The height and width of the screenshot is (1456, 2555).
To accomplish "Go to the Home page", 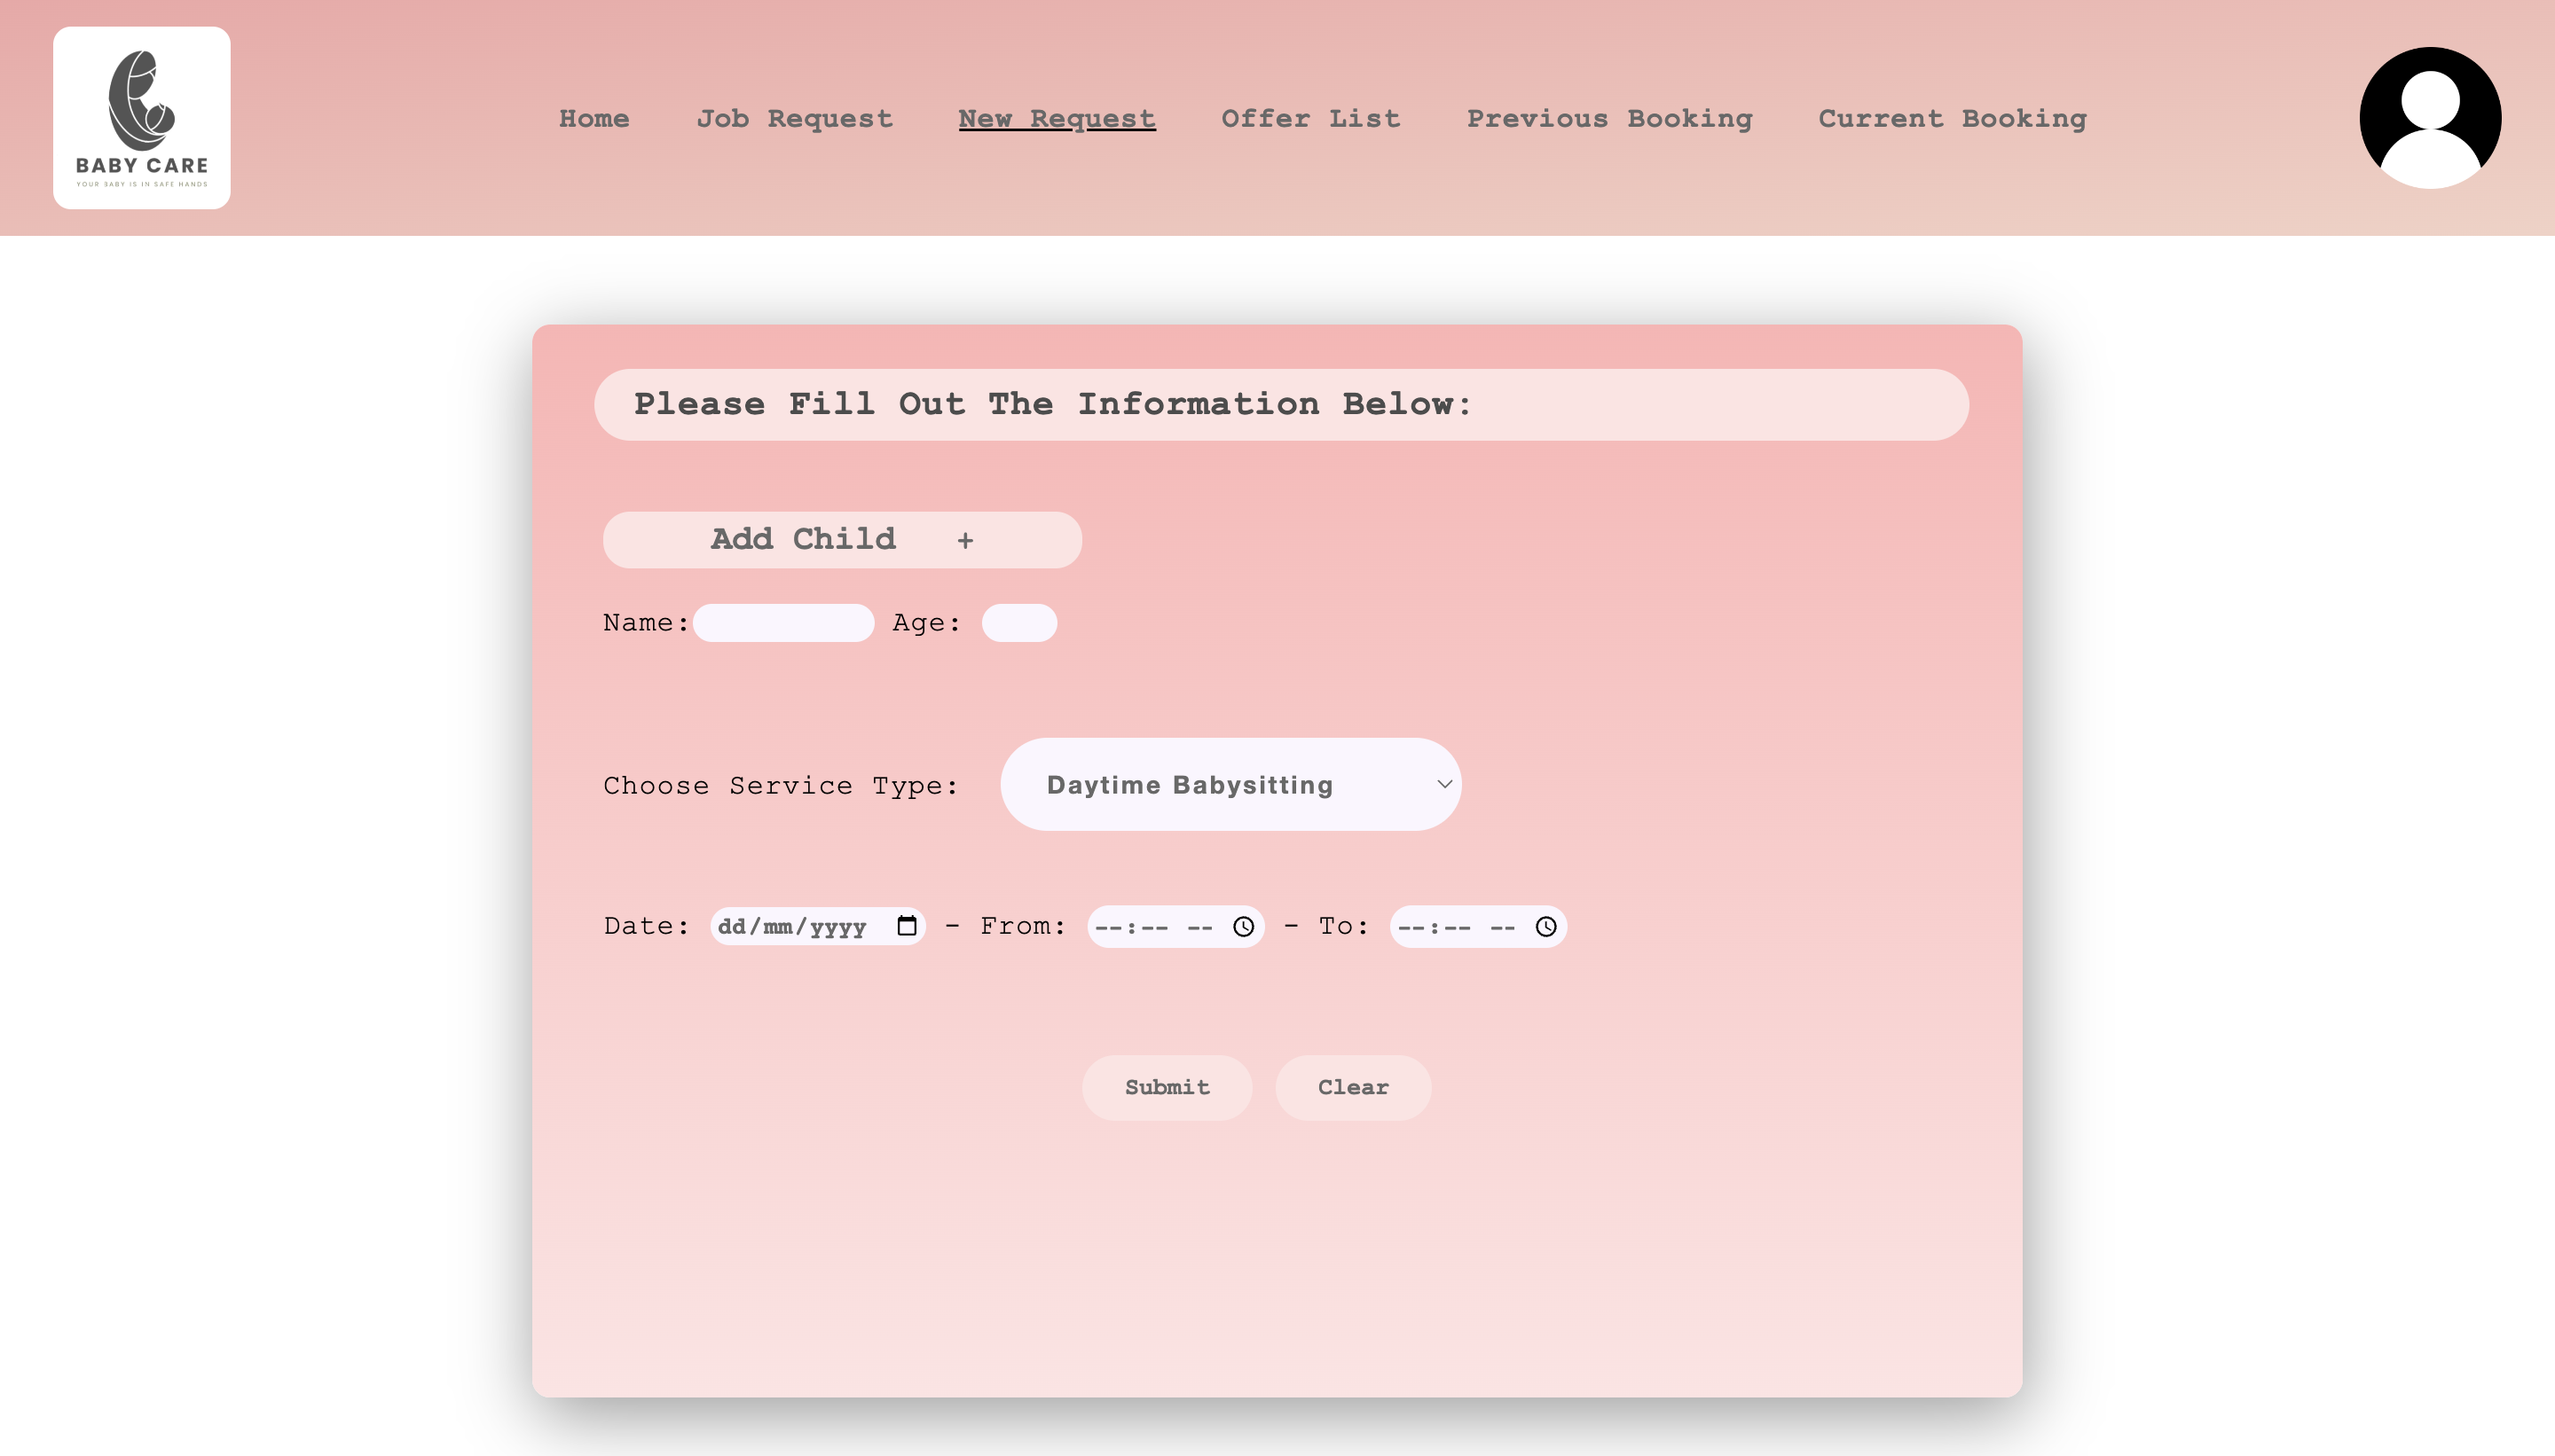I will pos(594,118).
